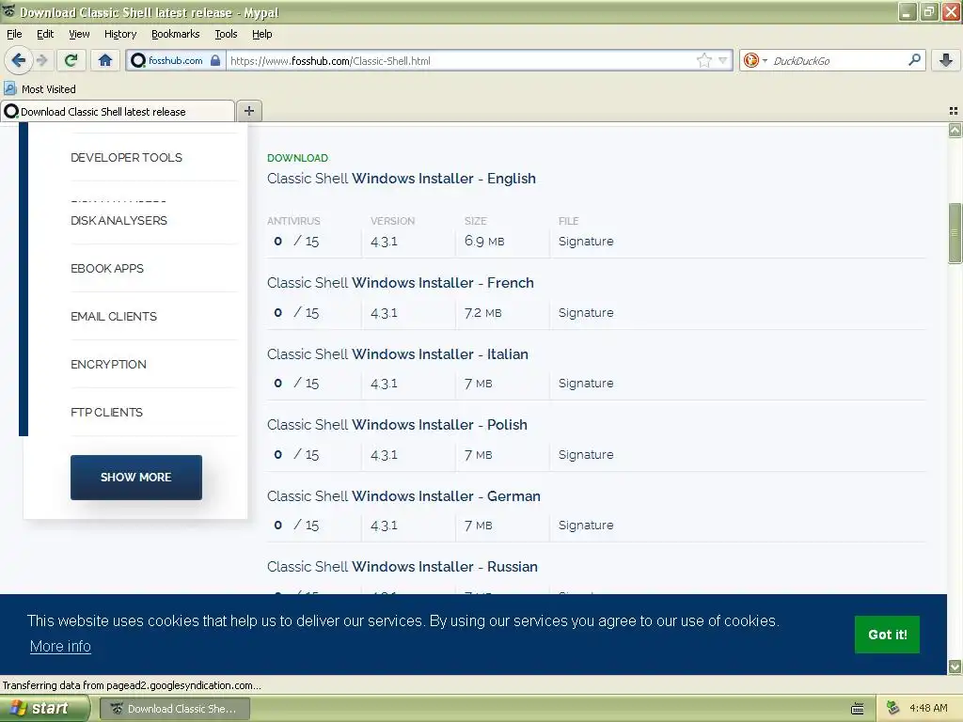Click the system tray notification icon
The height and width of the screenshot is (722, 963).
pos(893,708)
